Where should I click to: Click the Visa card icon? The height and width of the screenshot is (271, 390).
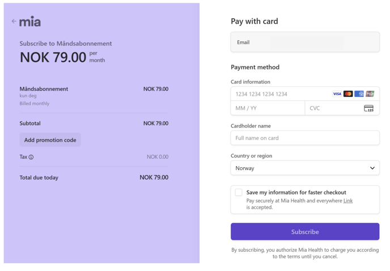337,94
